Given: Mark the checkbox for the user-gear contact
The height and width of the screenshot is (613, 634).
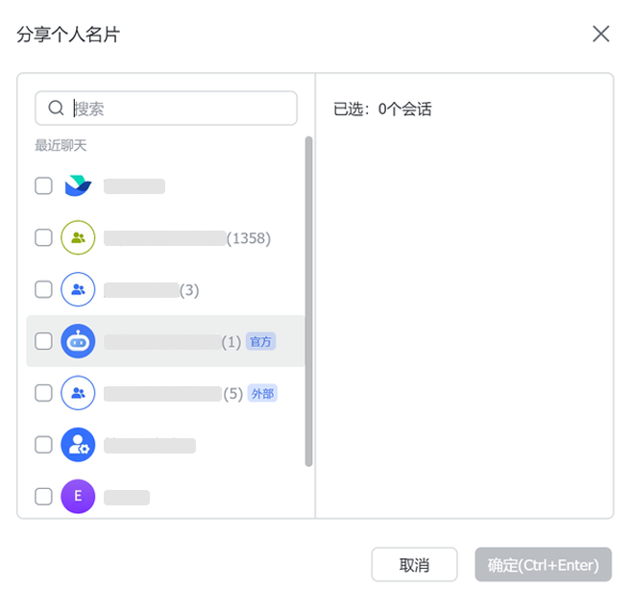Looking at the screenshot, I should coord(43,445).
